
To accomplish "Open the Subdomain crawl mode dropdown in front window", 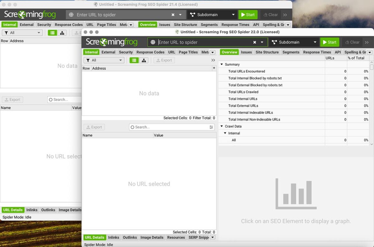I will tap(294, 42).
